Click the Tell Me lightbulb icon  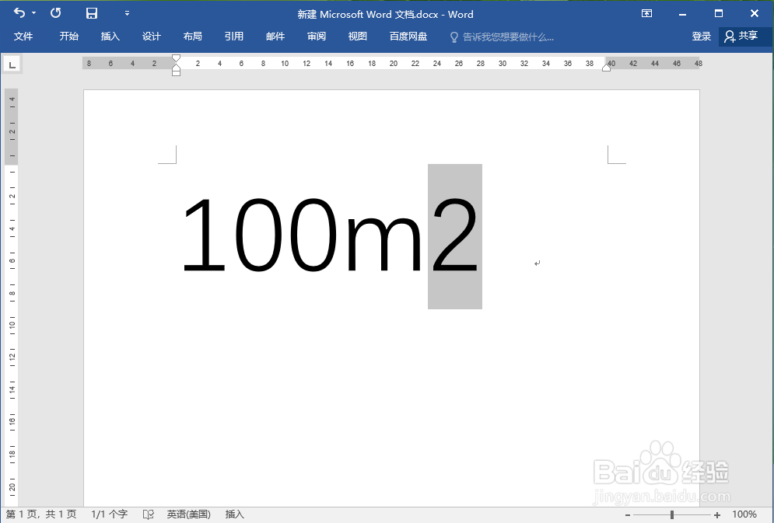tap(454, 36)
